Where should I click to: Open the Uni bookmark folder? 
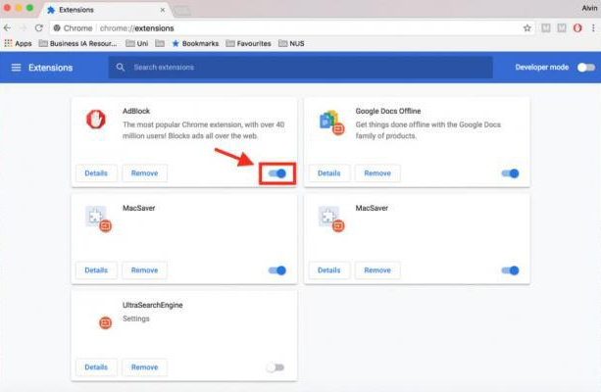coord(137,43)
